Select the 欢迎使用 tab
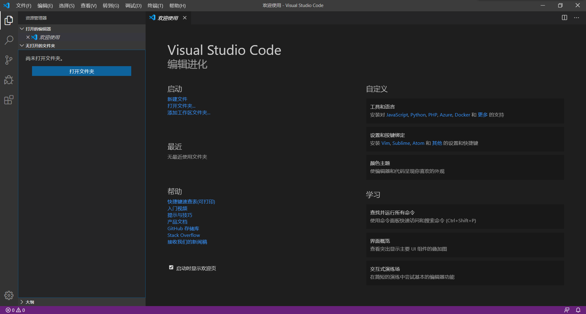The image size is (586, 314). pyautogui.click(x=168, y=18)
